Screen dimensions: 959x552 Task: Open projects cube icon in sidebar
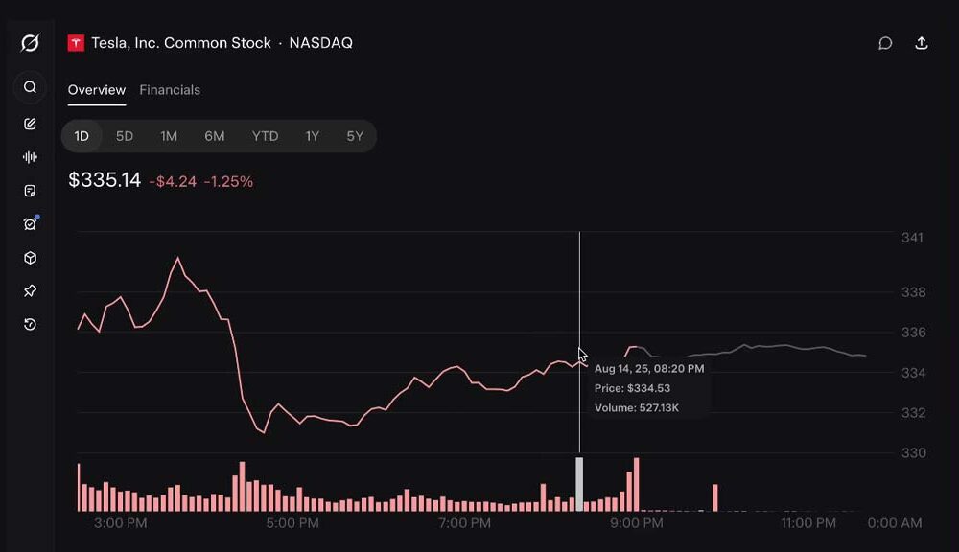click(30, 258)
